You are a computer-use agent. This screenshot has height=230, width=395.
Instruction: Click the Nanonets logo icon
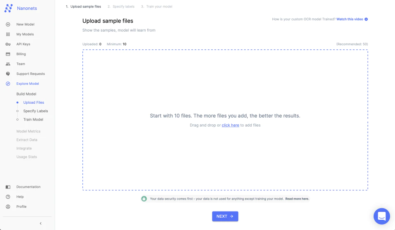8,8
